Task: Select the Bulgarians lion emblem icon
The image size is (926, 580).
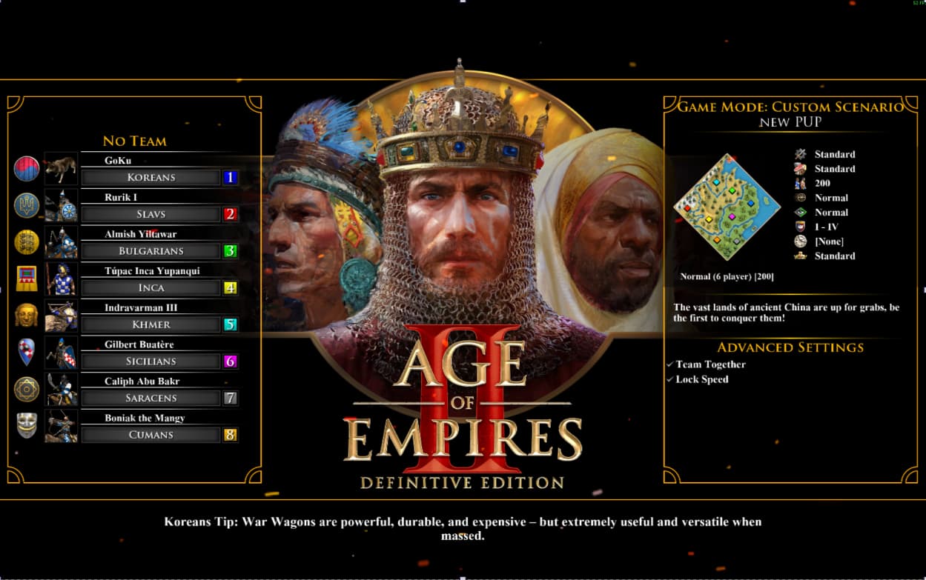Action: (x=27, y=242)
